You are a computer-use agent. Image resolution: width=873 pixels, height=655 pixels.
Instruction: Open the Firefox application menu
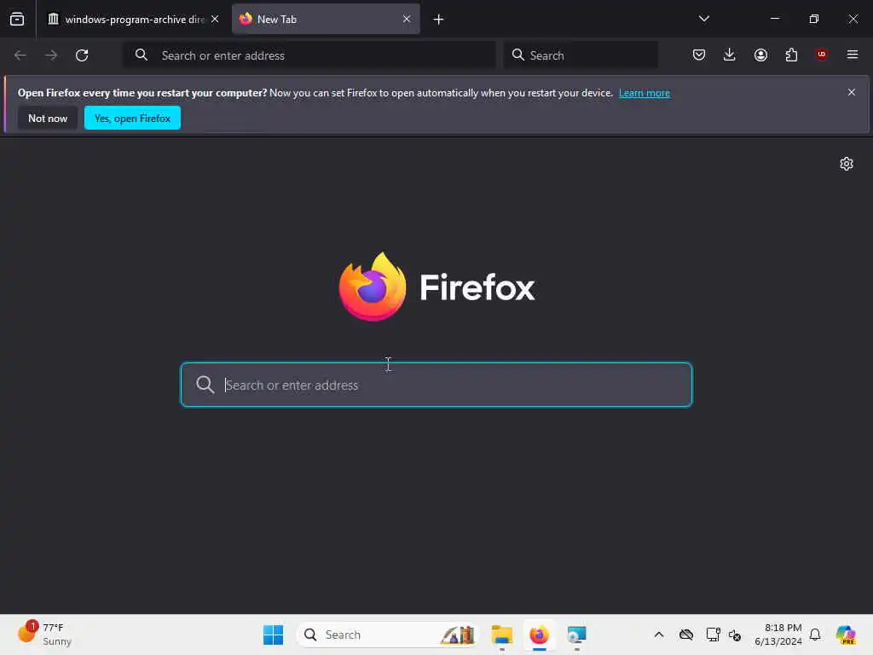[x=853, y=55]
